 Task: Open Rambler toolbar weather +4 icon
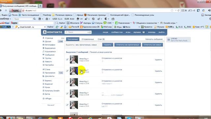coord(79,19)
